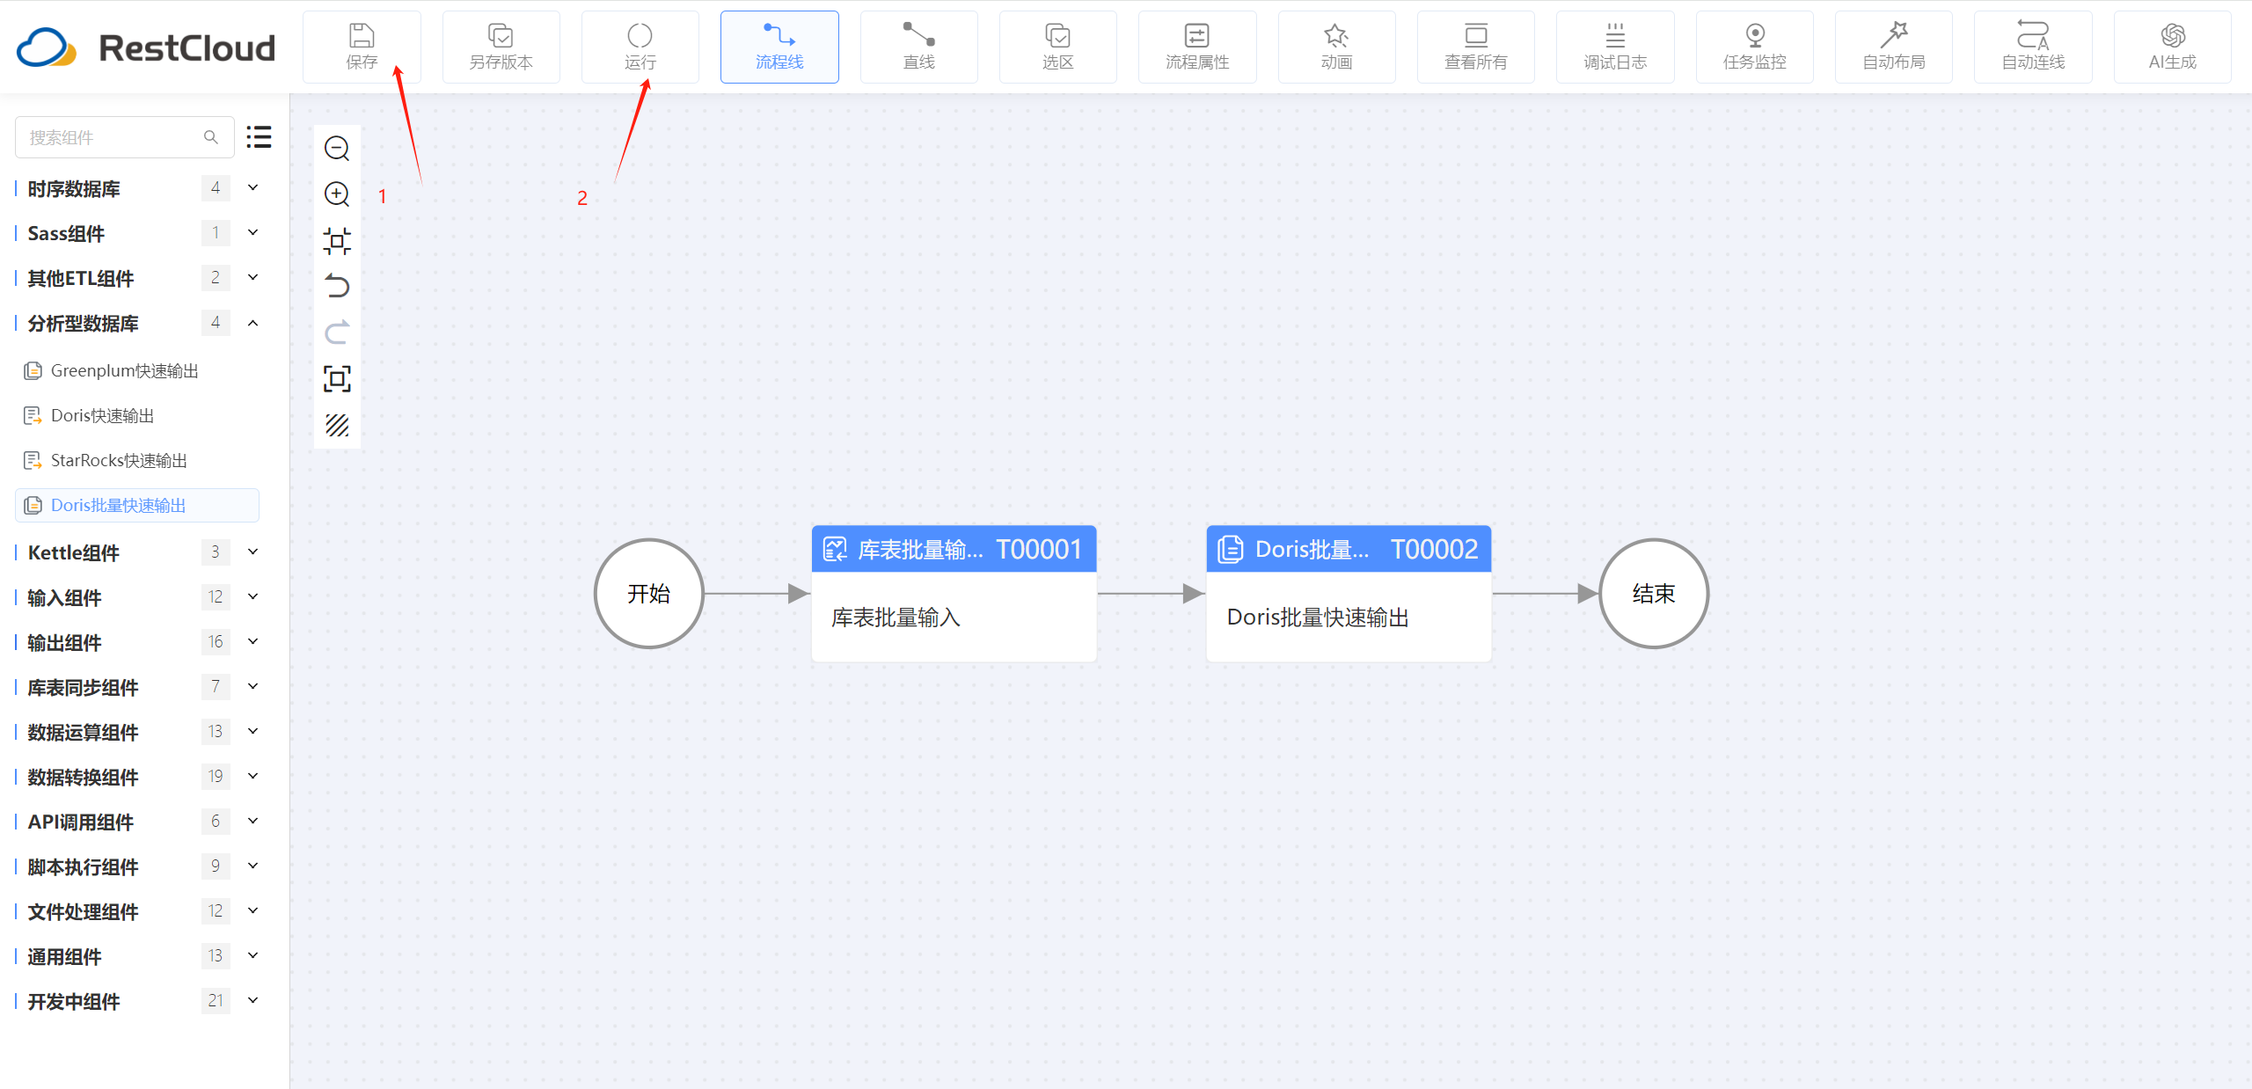
Task: Toggle the canvas grid hatch icon
Action: 337,426
